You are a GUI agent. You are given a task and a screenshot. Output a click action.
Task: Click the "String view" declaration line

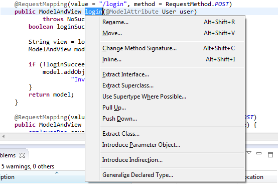point(57,42)
